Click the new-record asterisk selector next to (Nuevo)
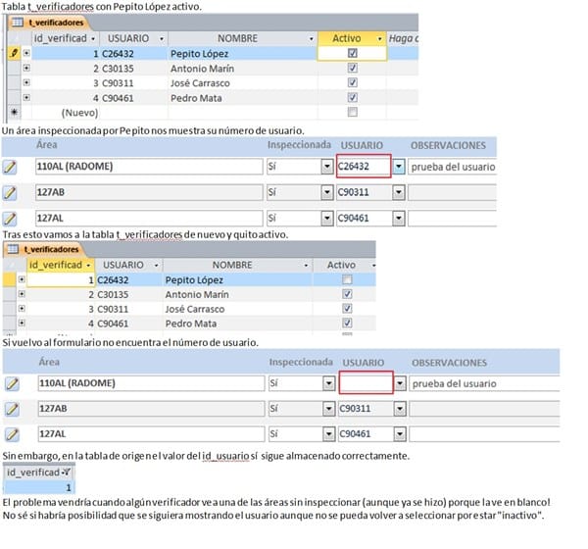The image size is (588, 549). (x=14, y=112)
